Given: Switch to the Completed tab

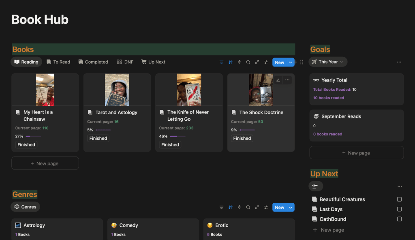Looking at the screenshot, I should coord(93,62).
